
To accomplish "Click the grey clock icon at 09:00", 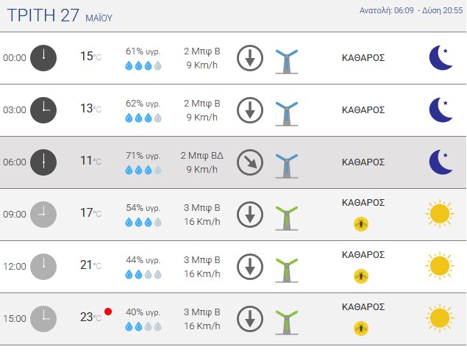I will (43, 215).
